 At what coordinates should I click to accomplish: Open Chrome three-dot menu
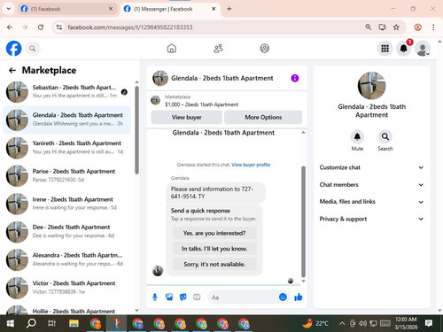coord(433,27)
